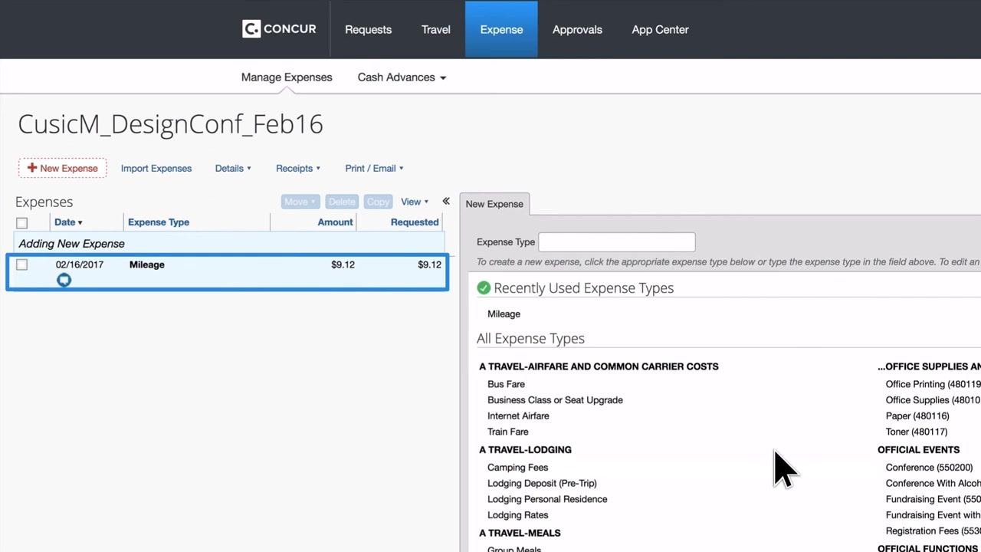
Task: Click the red plus New Expense button
Action: (x=62, y=168)
